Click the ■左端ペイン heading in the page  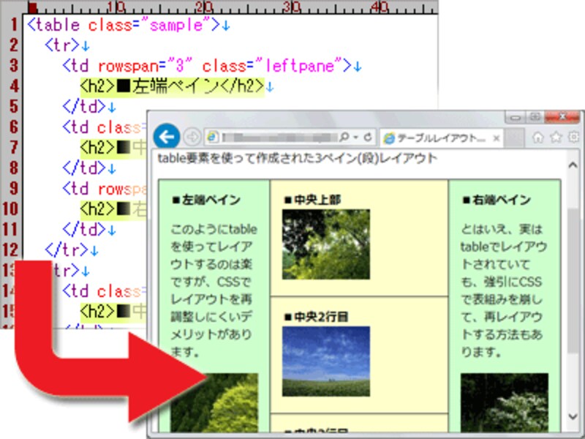[x=206, y=200]
